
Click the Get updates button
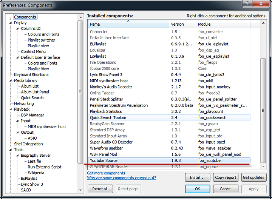click(x=254, y=177)
